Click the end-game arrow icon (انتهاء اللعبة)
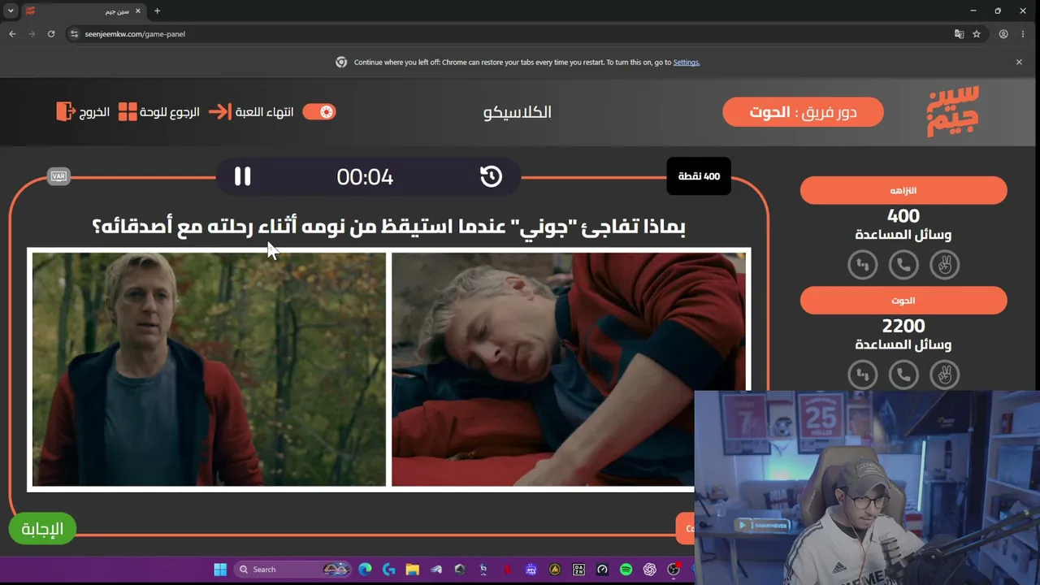Viewport: 1040px width, 585px height. coord(219,111)
